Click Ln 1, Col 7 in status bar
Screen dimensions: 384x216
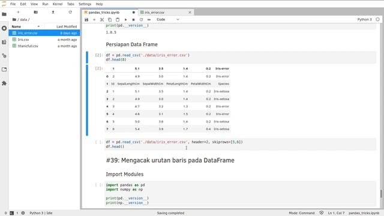click(336, 213)
